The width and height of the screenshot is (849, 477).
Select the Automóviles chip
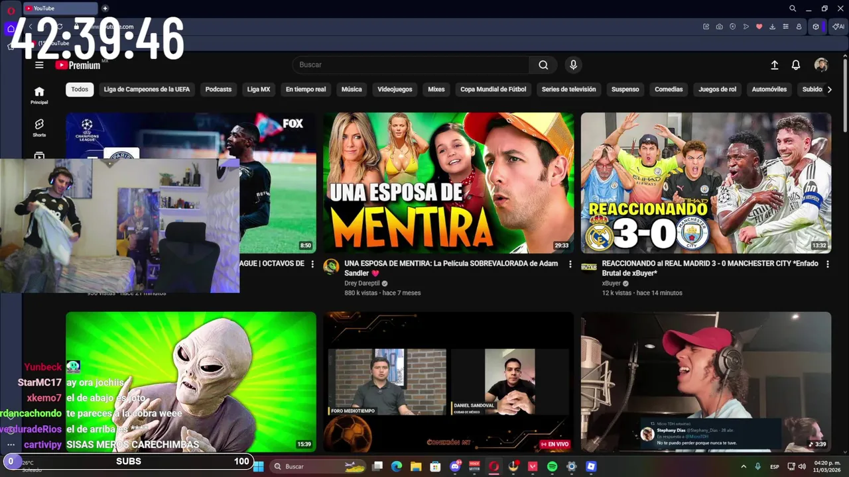769,89
